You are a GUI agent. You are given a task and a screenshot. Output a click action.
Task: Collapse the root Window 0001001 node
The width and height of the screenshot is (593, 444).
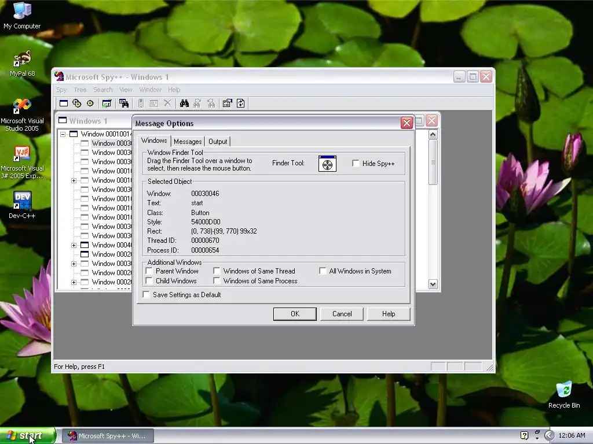click(63, 134)
